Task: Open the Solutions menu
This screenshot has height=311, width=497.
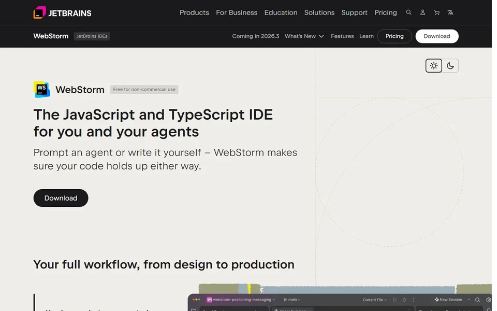Action: pos(319,12)
